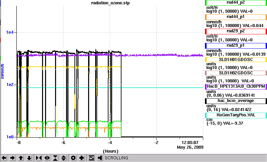Click the vertical zoom-in hourglass icon

pyautogui.click(x=55, y=158)
